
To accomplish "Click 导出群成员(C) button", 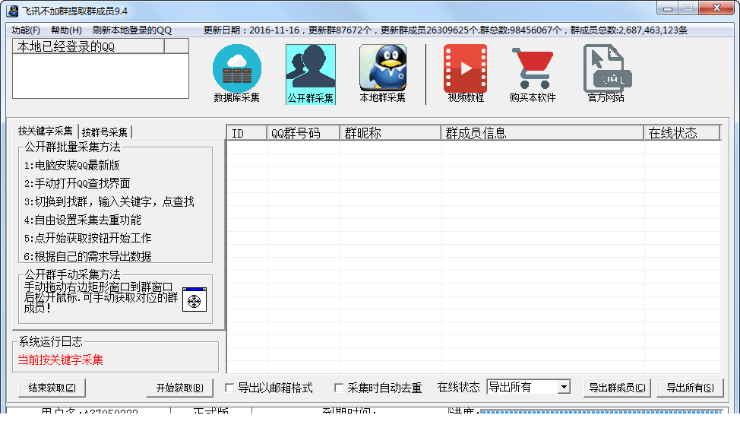I will click(x=618, y=388).
